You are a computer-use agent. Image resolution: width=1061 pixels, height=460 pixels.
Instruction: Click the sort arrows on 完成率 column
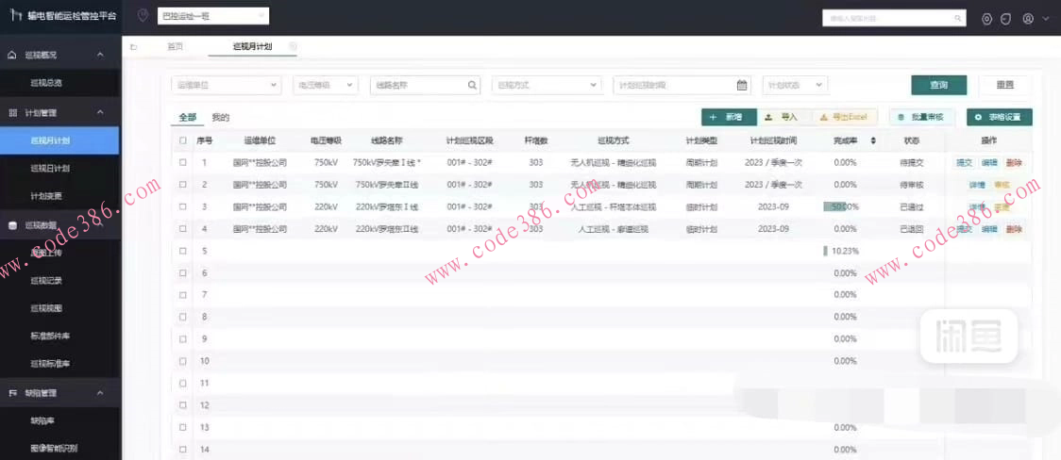coord(873,140)
